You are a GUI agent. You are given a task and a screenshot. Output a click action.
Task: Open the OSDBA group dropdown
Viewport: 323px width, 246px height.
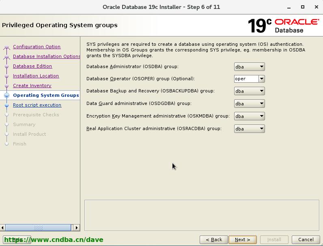click(x=249, y=66)
